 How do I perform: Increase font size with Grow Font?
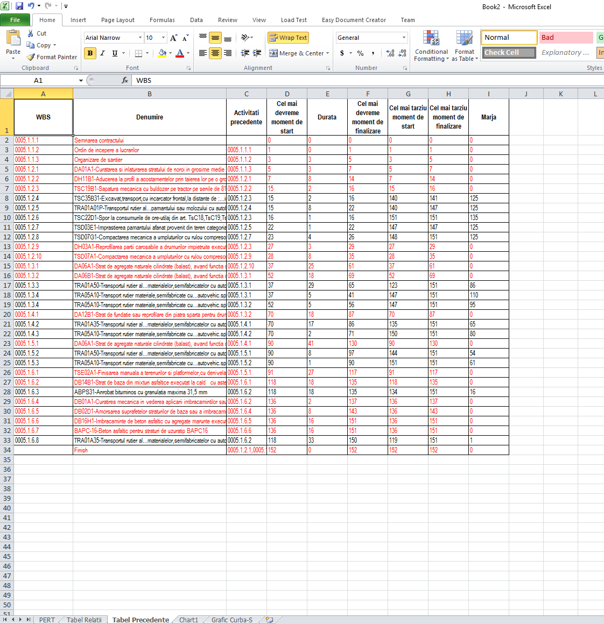tap(173, 38)
